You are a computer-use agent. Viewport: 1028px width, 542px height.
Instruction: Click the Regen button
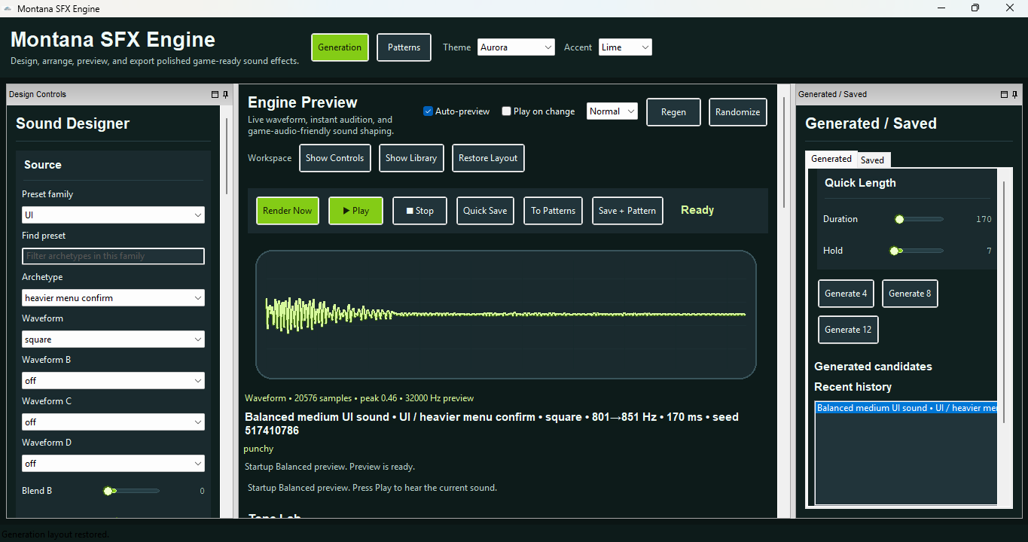[673, 112]
